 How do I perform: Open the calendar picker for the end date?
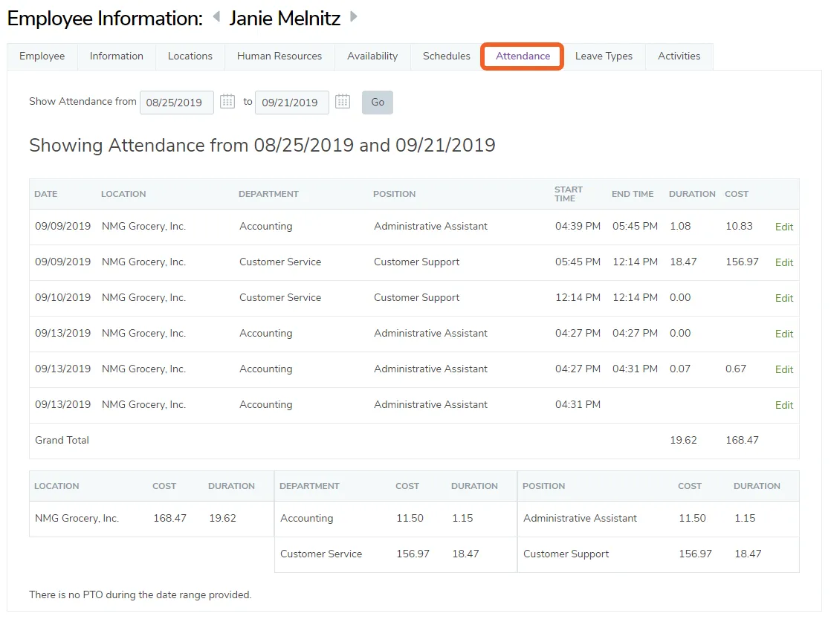(343, 101)
